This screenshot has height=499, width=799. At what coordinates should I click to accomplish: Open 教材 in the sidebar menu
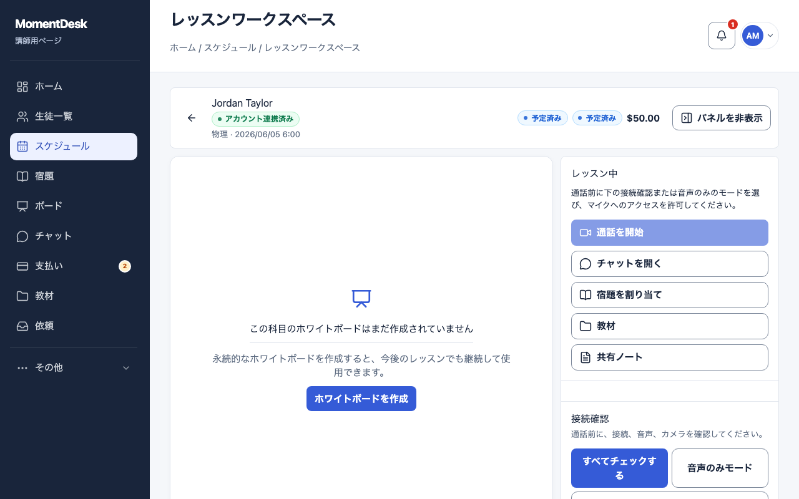tap(74, 296)
